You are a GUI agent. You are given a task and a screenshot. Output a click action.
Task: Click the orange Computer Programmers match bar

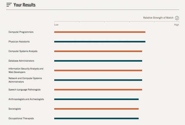[100, 32]
